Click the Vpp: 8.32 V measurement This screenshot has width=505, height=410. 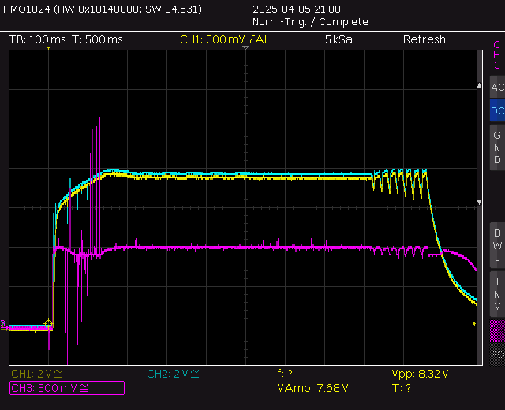[x=420, y=374]
